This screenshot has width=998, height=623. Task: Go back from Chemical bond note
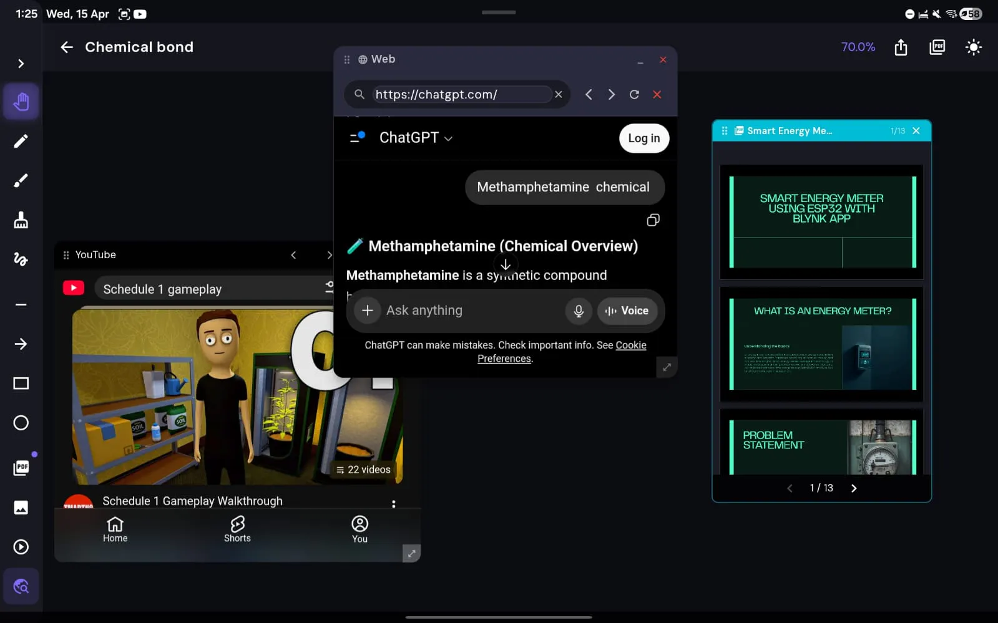coord(67,47)
